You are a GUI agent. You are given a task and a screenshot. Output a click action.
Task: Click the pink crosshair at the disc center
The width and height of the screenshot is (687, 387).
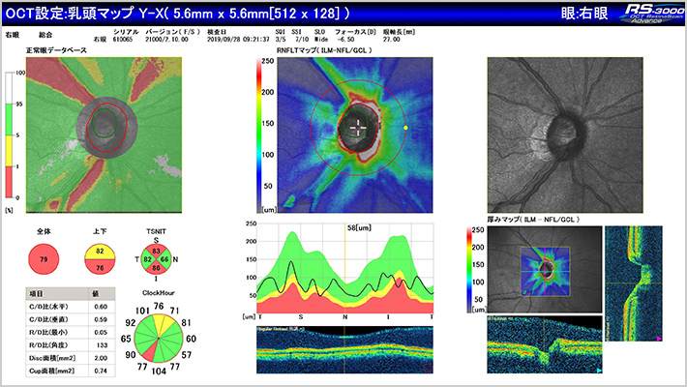[358, 127]
